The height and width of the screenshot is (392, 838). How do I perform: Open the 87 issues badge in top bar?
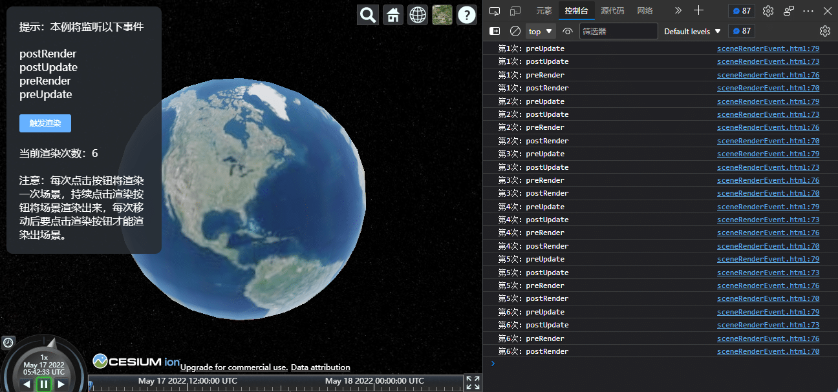coord(742,11)
